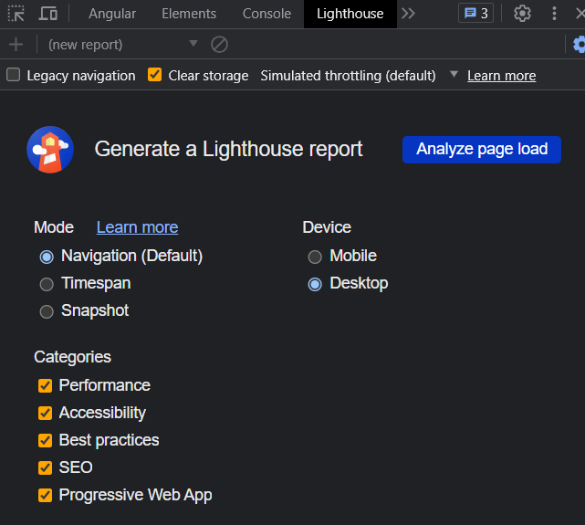Screen dimensions: 585x525
Task: Show more tabs with the chevron button
Action: [x=408, y=14]
